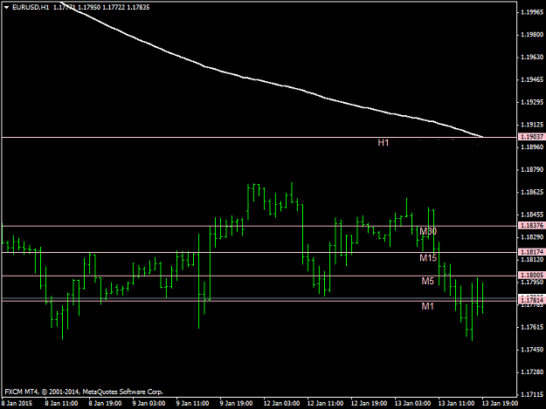Click the 1.19295 price scale value

[x=532, y=102]
